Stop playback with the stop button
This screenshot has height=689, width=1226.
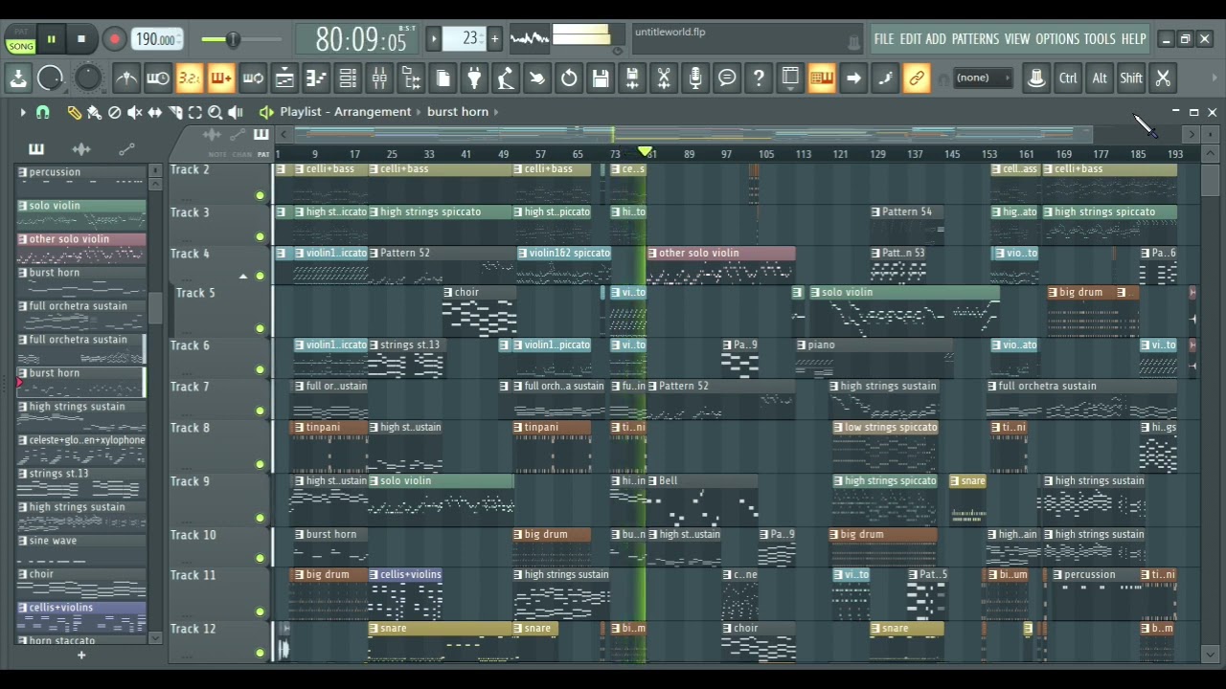pyautogui.click(x=81, y=39)
